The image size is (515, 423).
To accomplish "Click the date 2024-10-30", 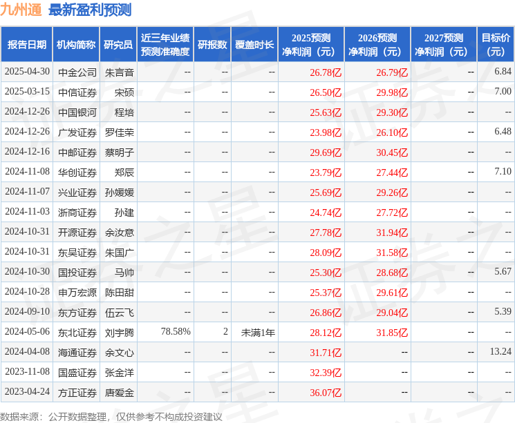I will click(27, 271).
